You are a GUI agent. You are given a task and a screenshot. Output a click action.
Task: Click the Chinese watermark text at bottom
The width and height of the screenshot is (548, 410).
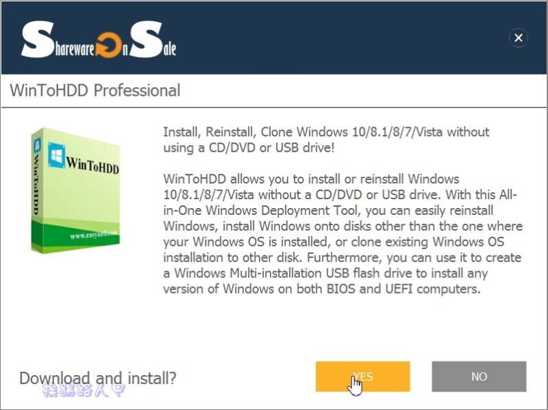click(x=83, y=390)
